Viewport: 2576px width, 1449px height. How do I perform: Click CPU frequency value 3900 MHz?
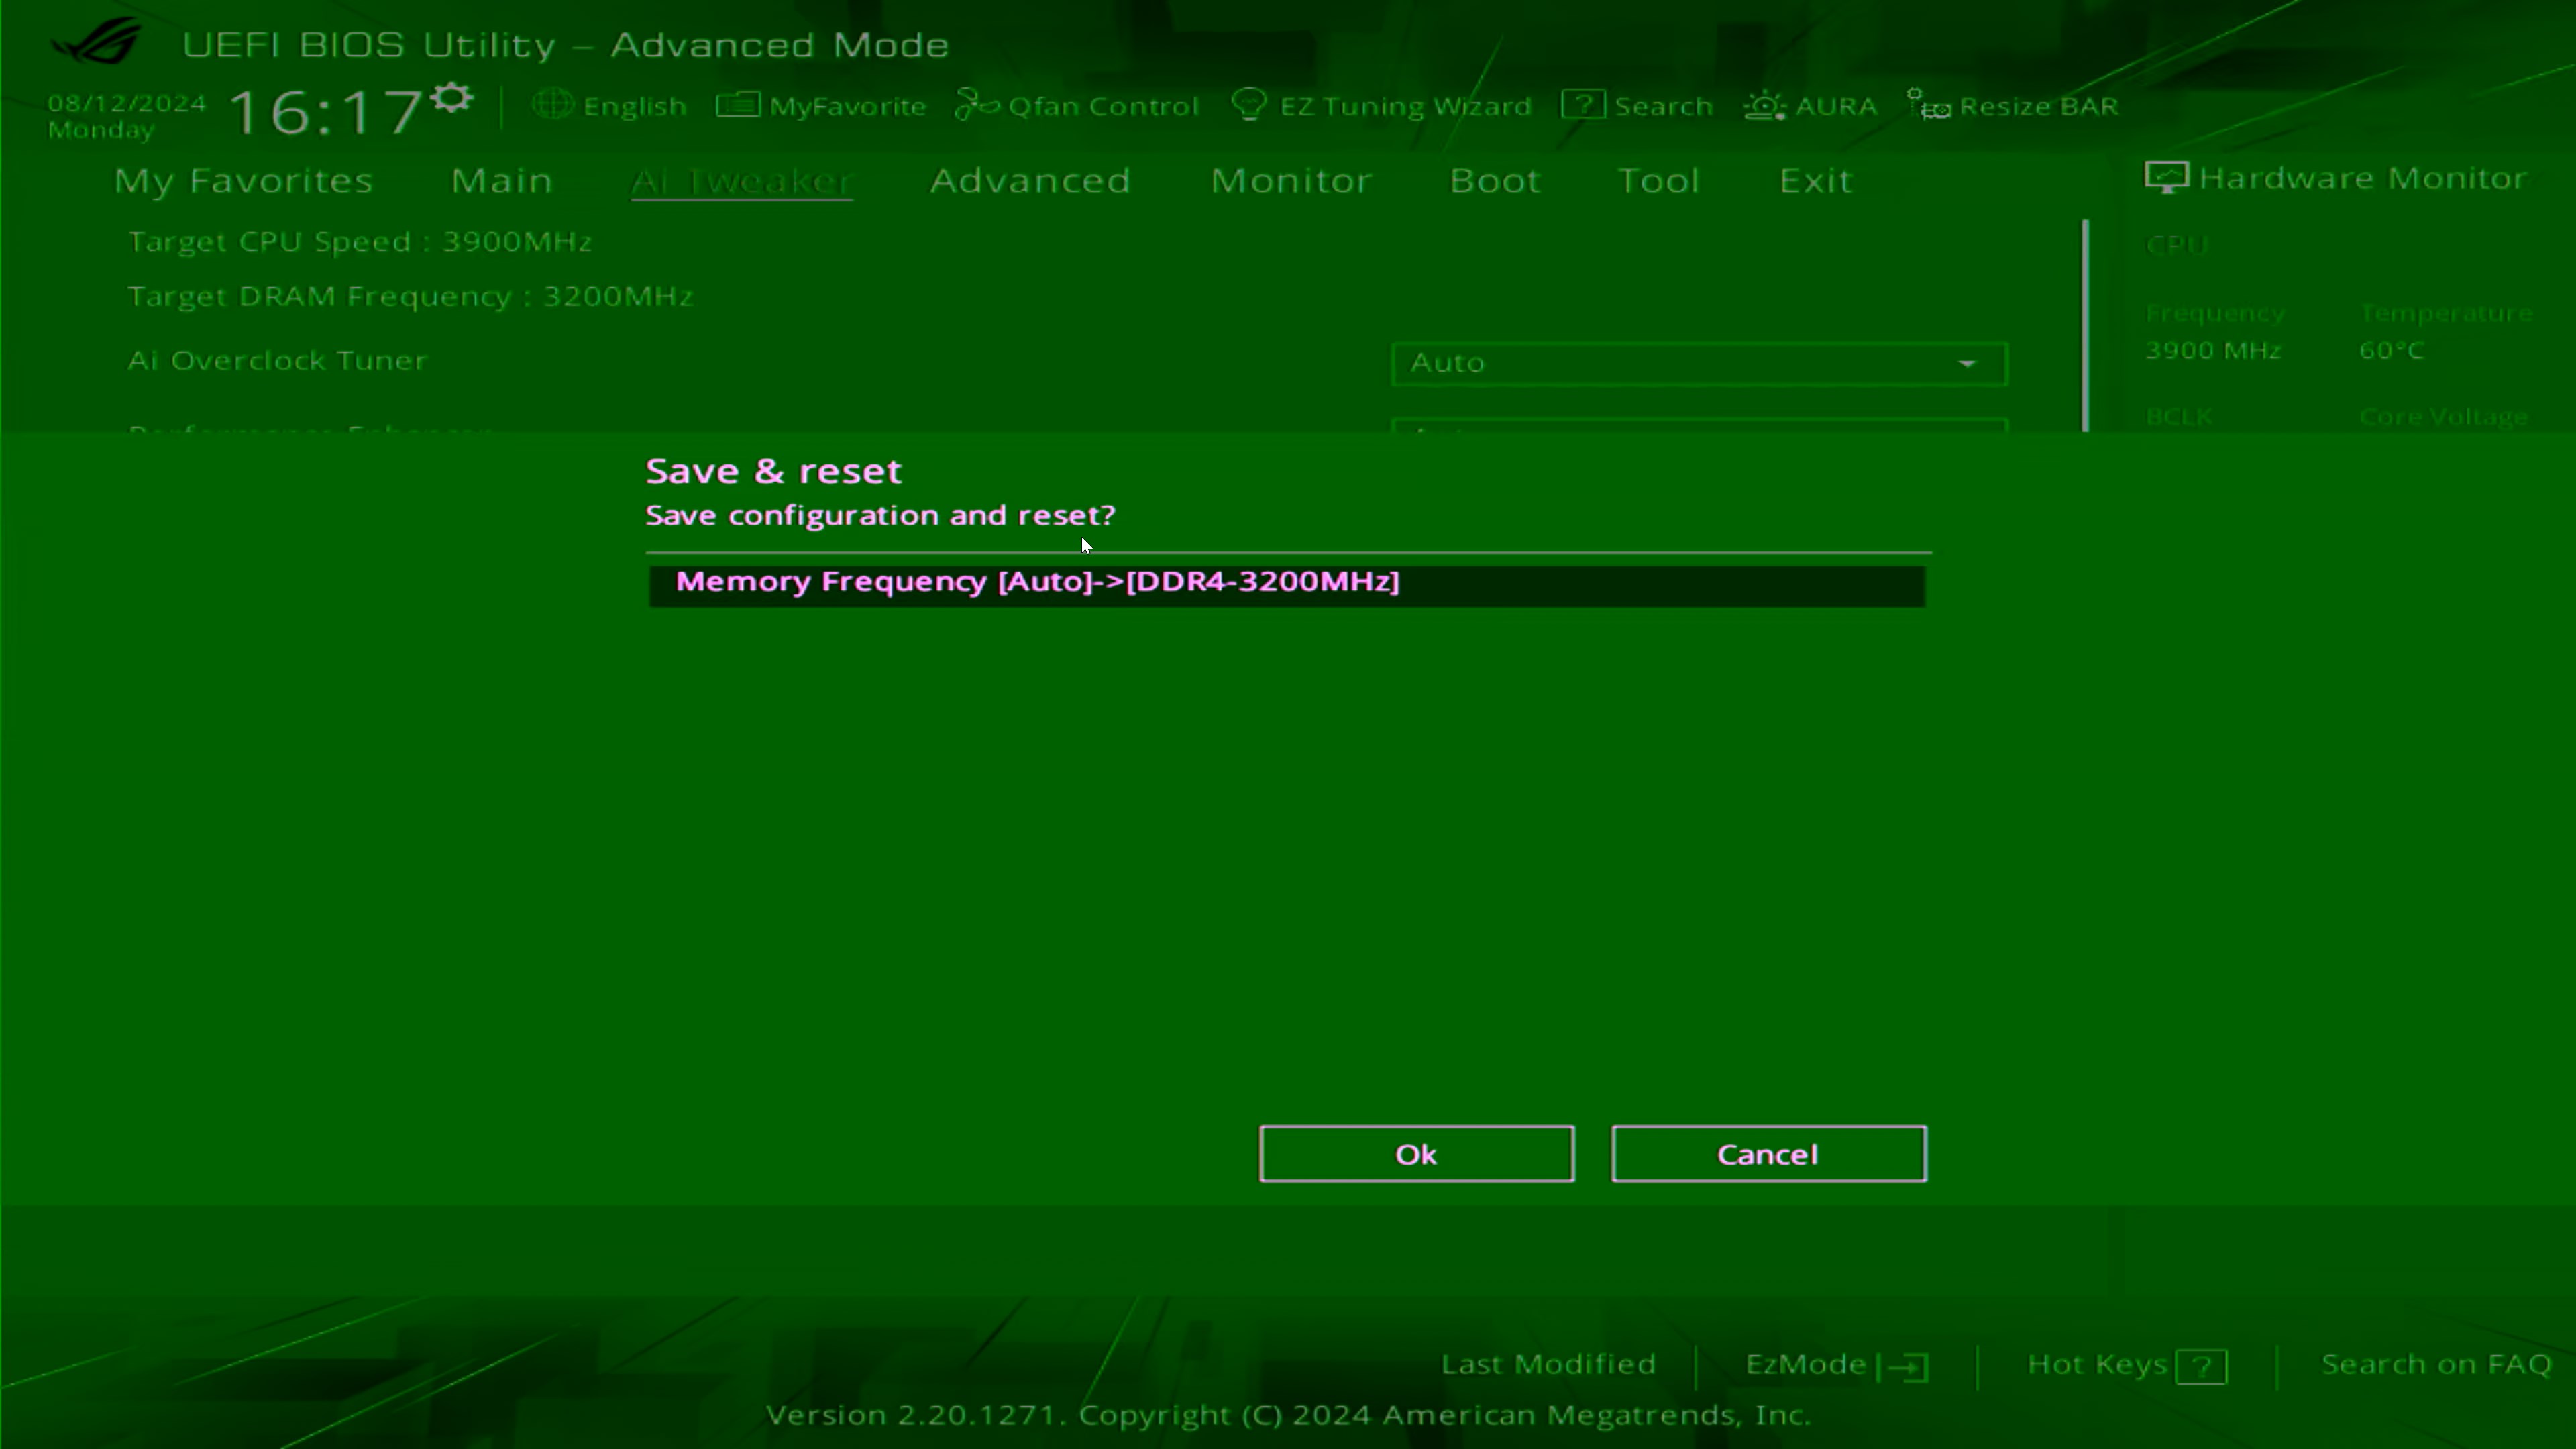click(x=2213, y=351)
